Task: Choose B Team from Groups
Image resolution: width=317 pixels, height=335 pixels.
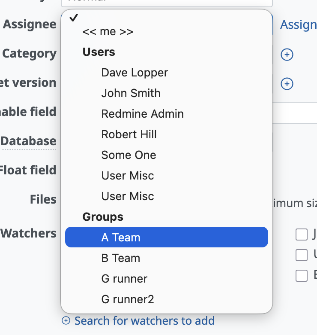Action: point(120,258)
